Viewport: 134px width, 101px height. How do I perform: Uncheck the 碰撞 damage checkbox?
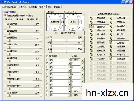17,19
